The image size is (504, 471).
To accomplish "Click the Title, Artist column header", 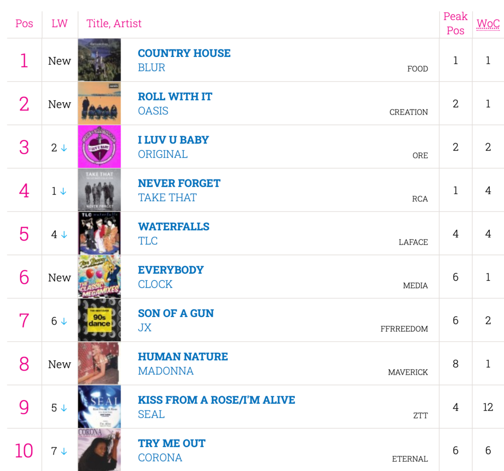I will [114, 24].
